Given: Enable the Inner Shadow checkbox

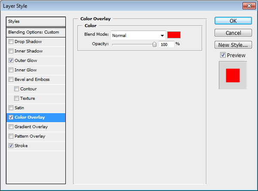Looking at the screenshot, I should click(11, 51).
